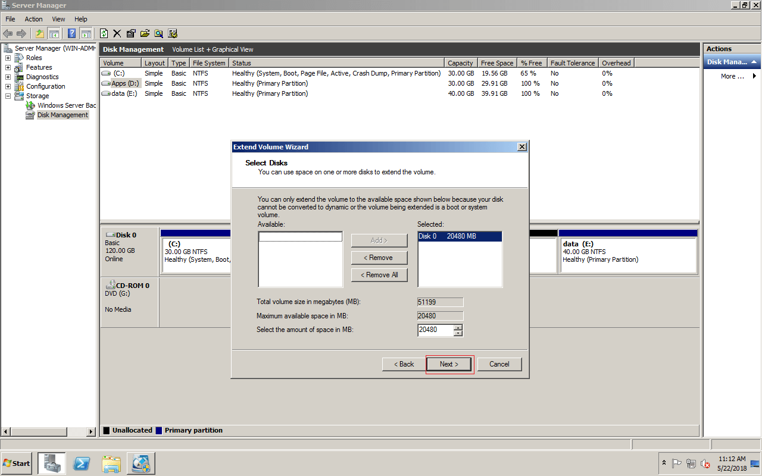Open Help via blue question mark icon
Image resolution: width=762 pixels, height=476 pixels.
pyautogui.click(x=72, y=33)
